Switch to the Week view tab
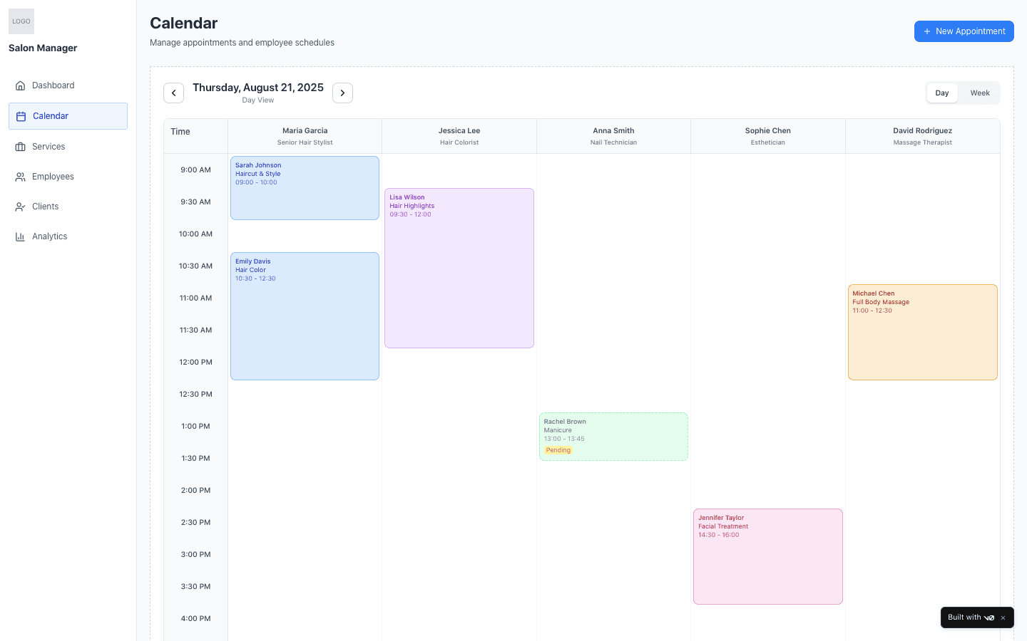Screen dimensions: 1027x641 [x=980, y=93]
